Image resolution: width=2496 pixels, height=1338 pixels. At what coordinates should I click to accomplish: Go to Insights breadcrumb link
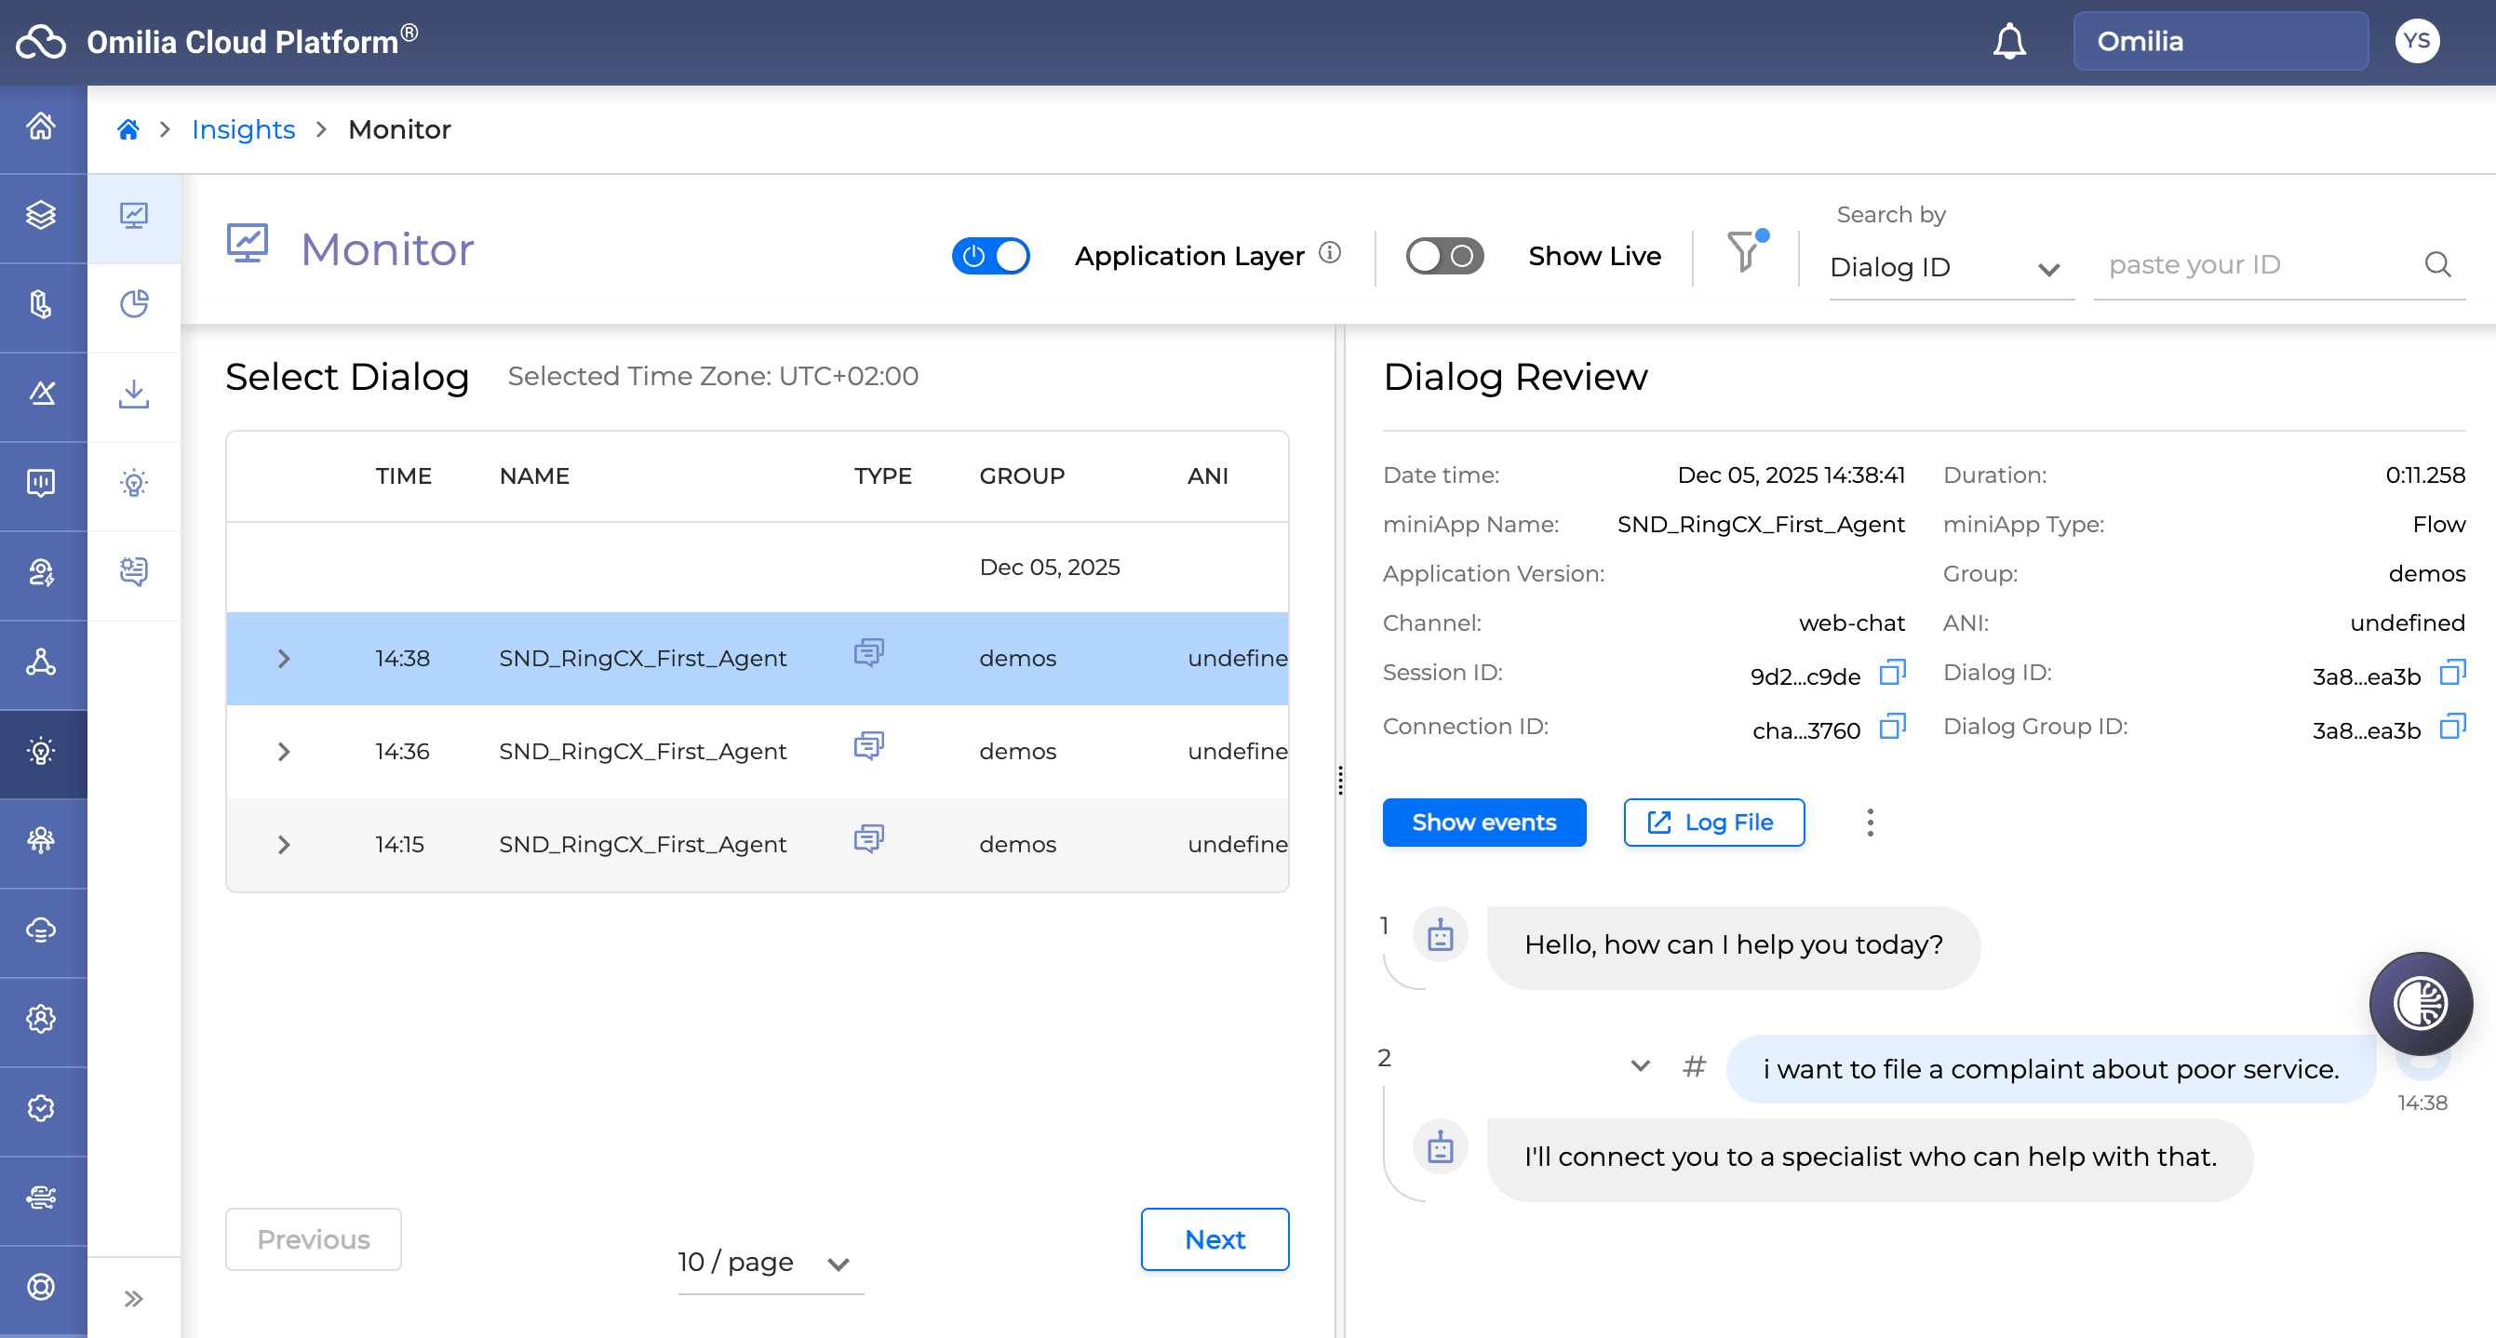pos(243,130)
